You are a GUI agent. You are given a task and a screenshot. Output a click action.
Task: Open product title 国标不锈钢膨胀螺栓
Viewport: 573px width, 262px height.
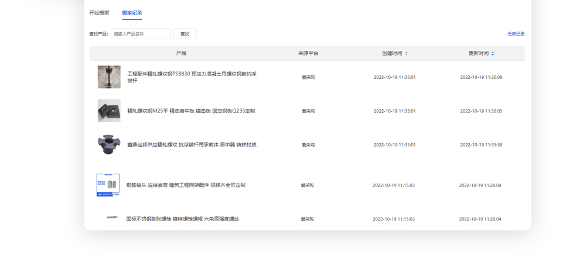point(182,219)
